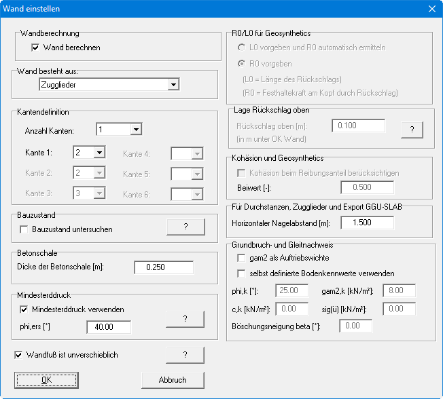The image size is (443, 399).
Task: Check selbst definierte Bodenkennwerte verwenden
Action: point(241,273)
